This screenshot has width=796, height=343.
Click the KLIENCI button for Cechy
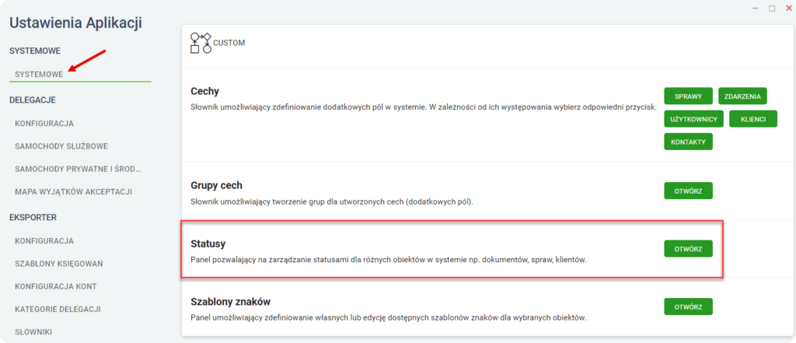pyautogui.click(x=752, y=119)
